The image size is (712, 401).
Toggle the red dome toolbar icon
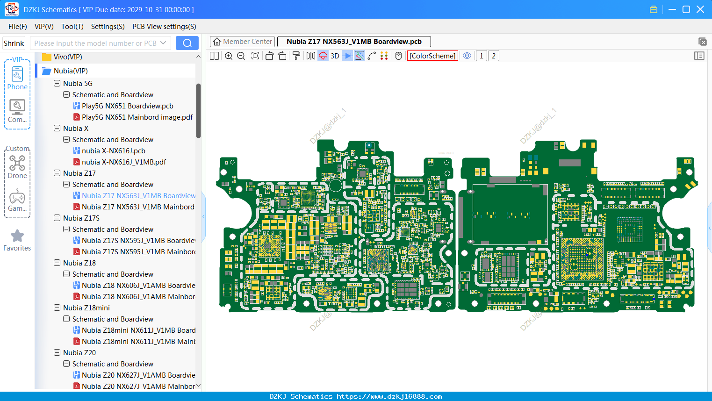tap(323, 56)
